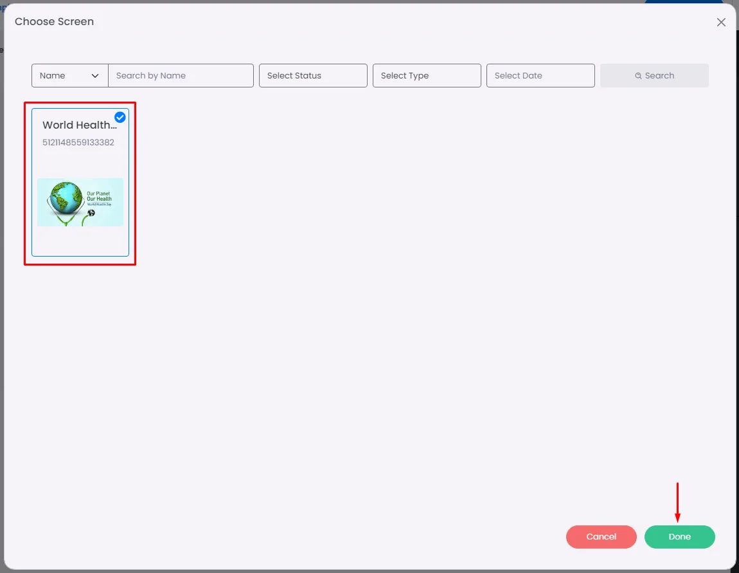
Task: Uncheck the blue checkmark on World Health card
Action: point(120,117)
